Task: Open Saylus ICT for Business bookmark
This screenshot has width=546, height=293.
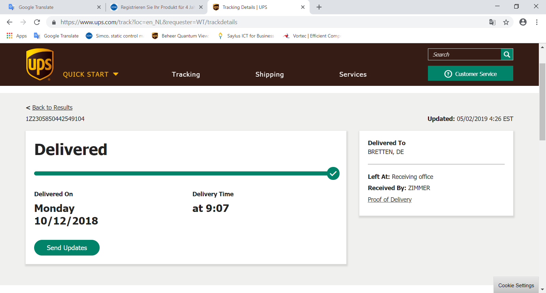Action: [246, 36]
